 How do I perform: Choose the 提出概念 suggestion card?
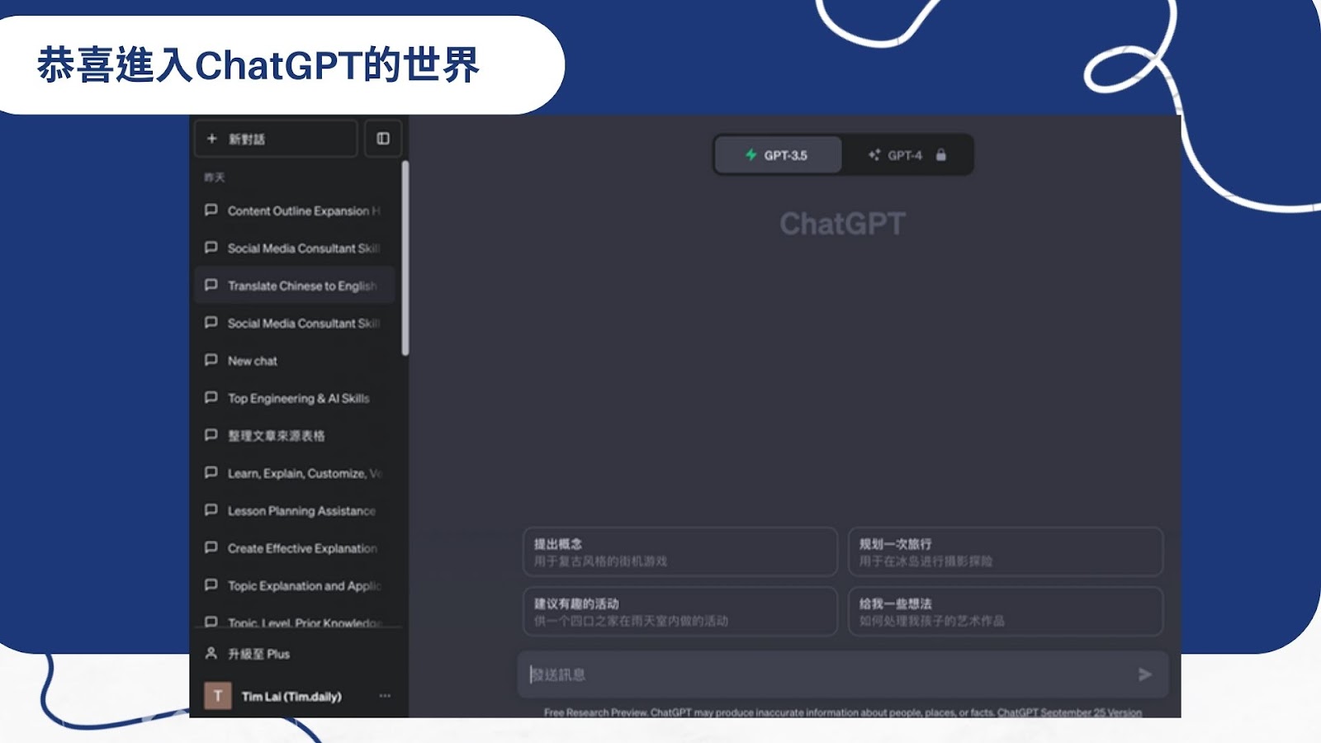680,551
